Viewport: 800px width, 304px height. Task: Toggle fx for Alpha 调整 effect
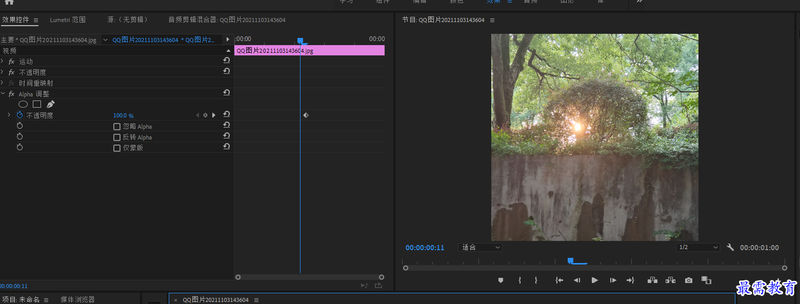12,94
